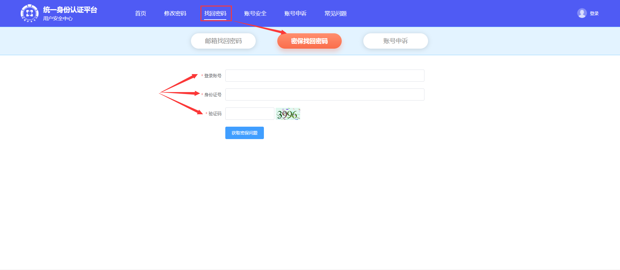Focus the 登录账号 input field
The width and height of the screenshot is (620, 270).
click(x=325, y=76)
